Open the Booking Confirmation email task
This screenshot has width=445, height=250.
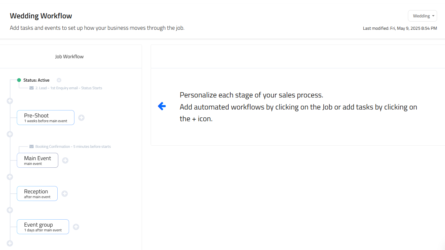73,147
